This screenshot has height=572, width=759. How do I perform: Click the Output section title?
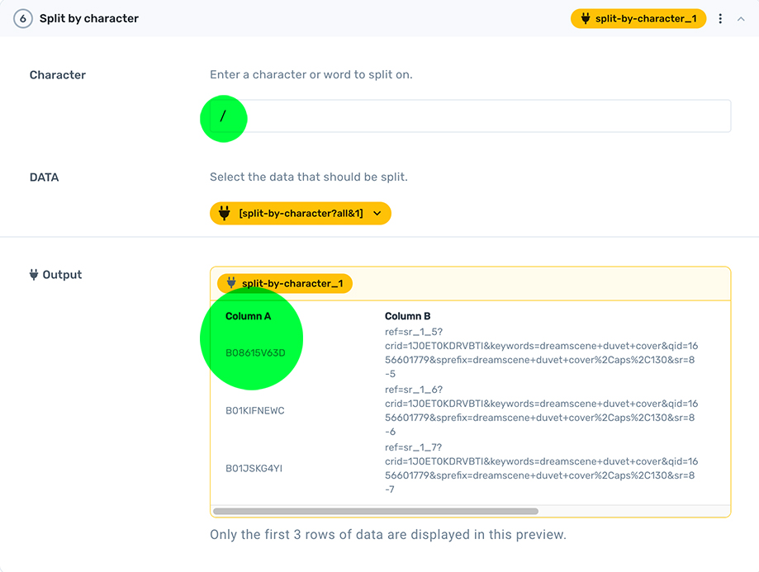[62, 275]
